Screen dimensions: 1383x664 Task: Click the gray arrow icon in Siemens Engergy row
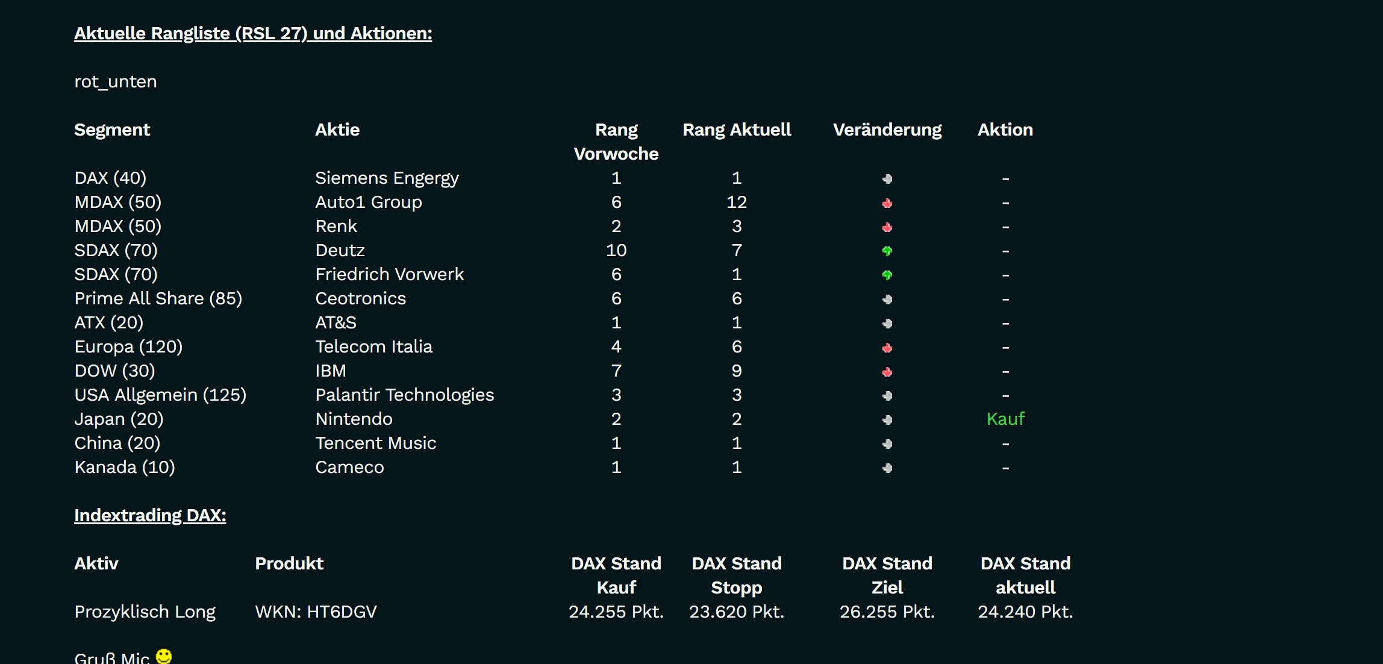coord(887,179)
